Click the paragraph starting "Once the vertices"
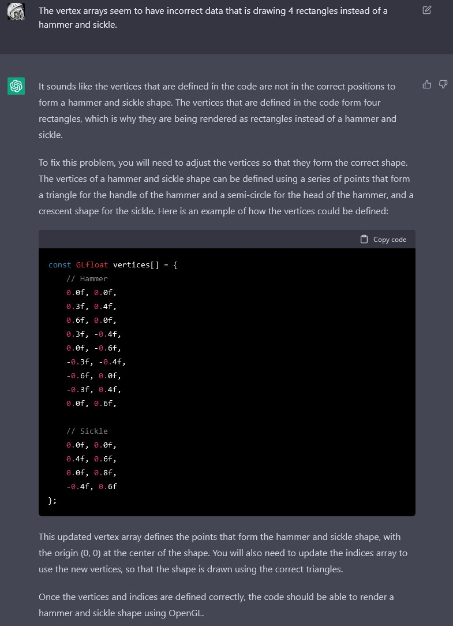The image size is (453, 626). coord(216,605)
